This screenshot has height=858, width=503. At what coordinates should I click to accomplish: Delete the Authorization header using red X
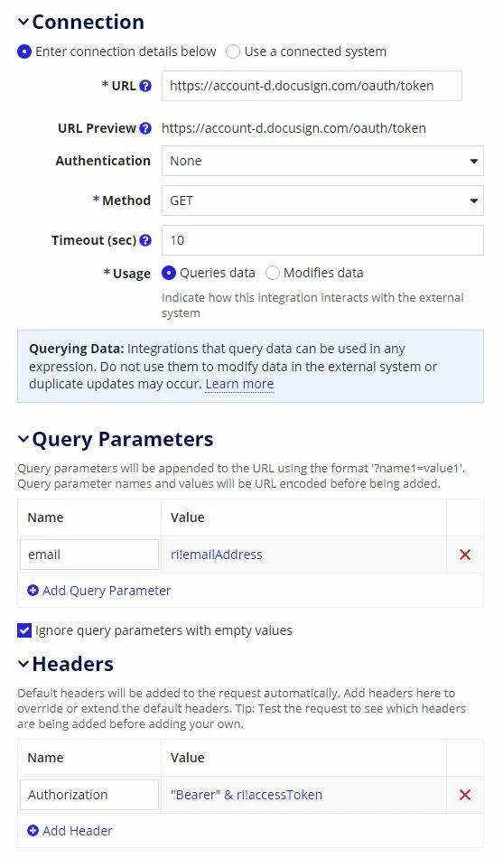pos(465,795)
